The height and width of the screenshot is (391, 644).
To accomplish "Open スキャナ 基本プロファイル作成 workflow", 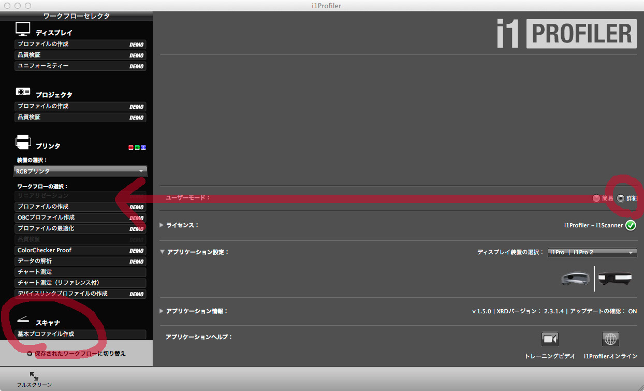I will [x=80, y=335].
